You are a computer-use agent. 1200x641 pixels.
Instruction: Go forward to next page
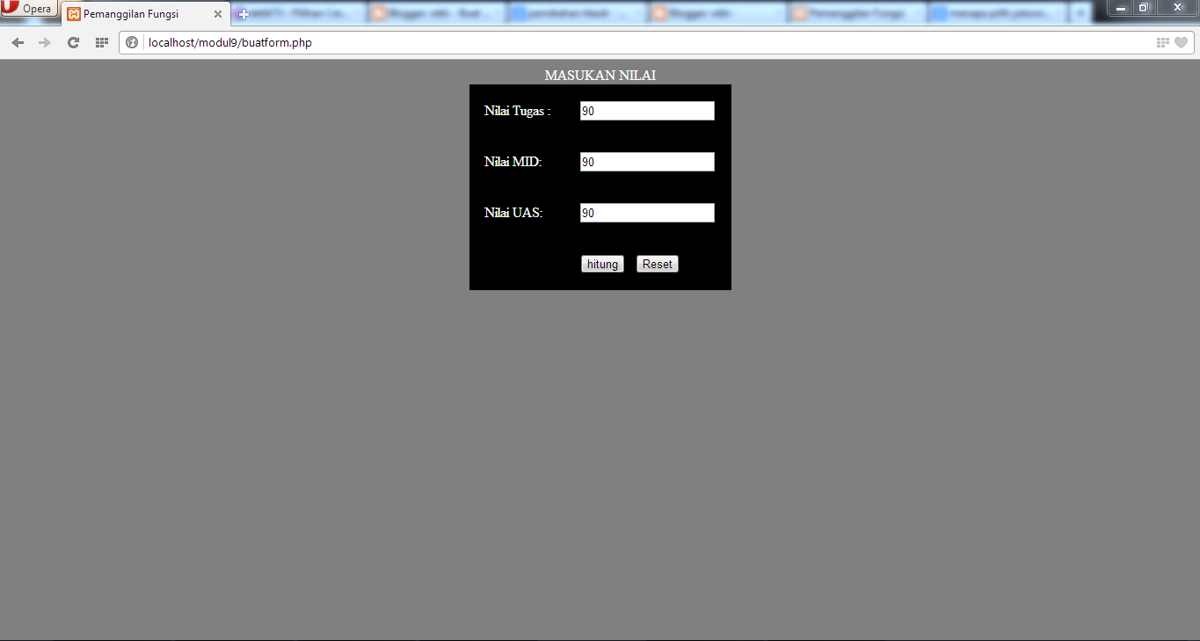click(45, 42)
